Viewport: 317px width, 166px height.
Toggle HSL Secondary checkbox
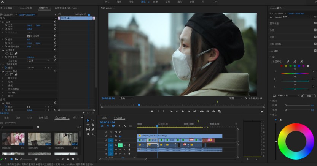tap(315, 51)
